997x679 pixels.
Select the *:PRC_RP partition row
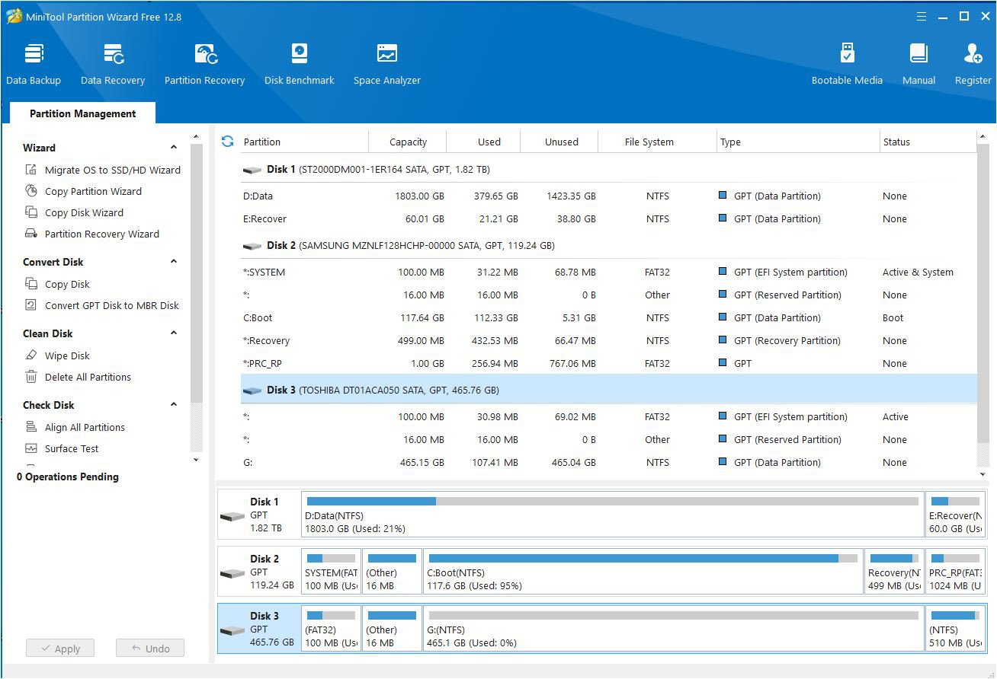(608, 363)
